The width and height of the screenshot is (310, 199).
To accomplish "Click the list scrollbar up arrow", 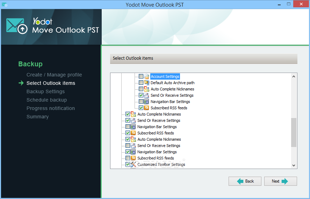I will 294,76.
